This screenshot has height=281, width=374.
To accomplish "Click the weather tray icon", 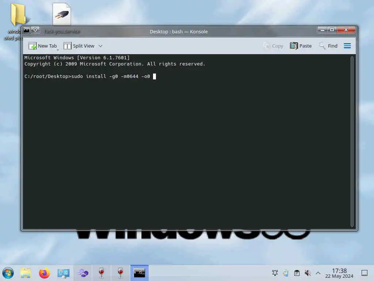I will (x=286, y=273).
